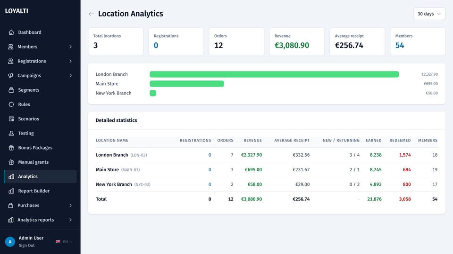Click the Rules icon in sidebar
Screen dimensions: 453x254
coord(11,104)
